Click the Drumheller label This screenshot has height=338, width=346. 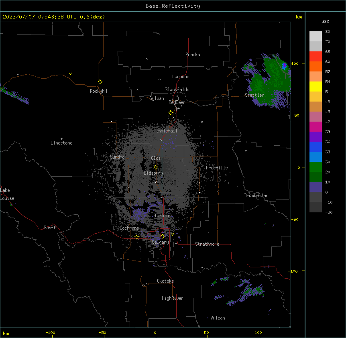pyautogui.click(x=256, y=195)
